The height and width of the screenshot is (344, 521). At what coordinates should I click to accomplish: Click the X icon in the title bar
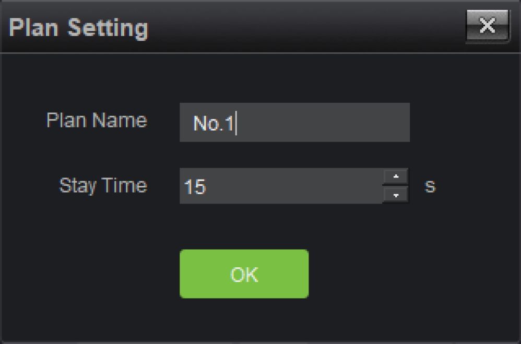[488, 27]
